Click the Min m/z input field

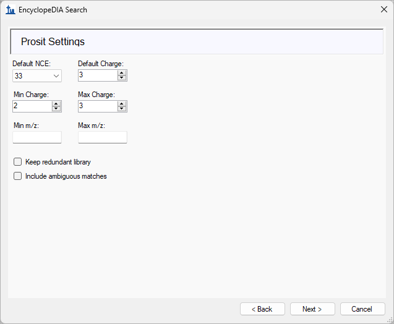(37, 137)
